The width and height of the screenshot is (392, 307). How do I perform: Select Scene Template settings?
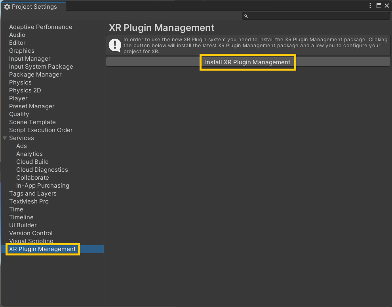coord(32,122)
